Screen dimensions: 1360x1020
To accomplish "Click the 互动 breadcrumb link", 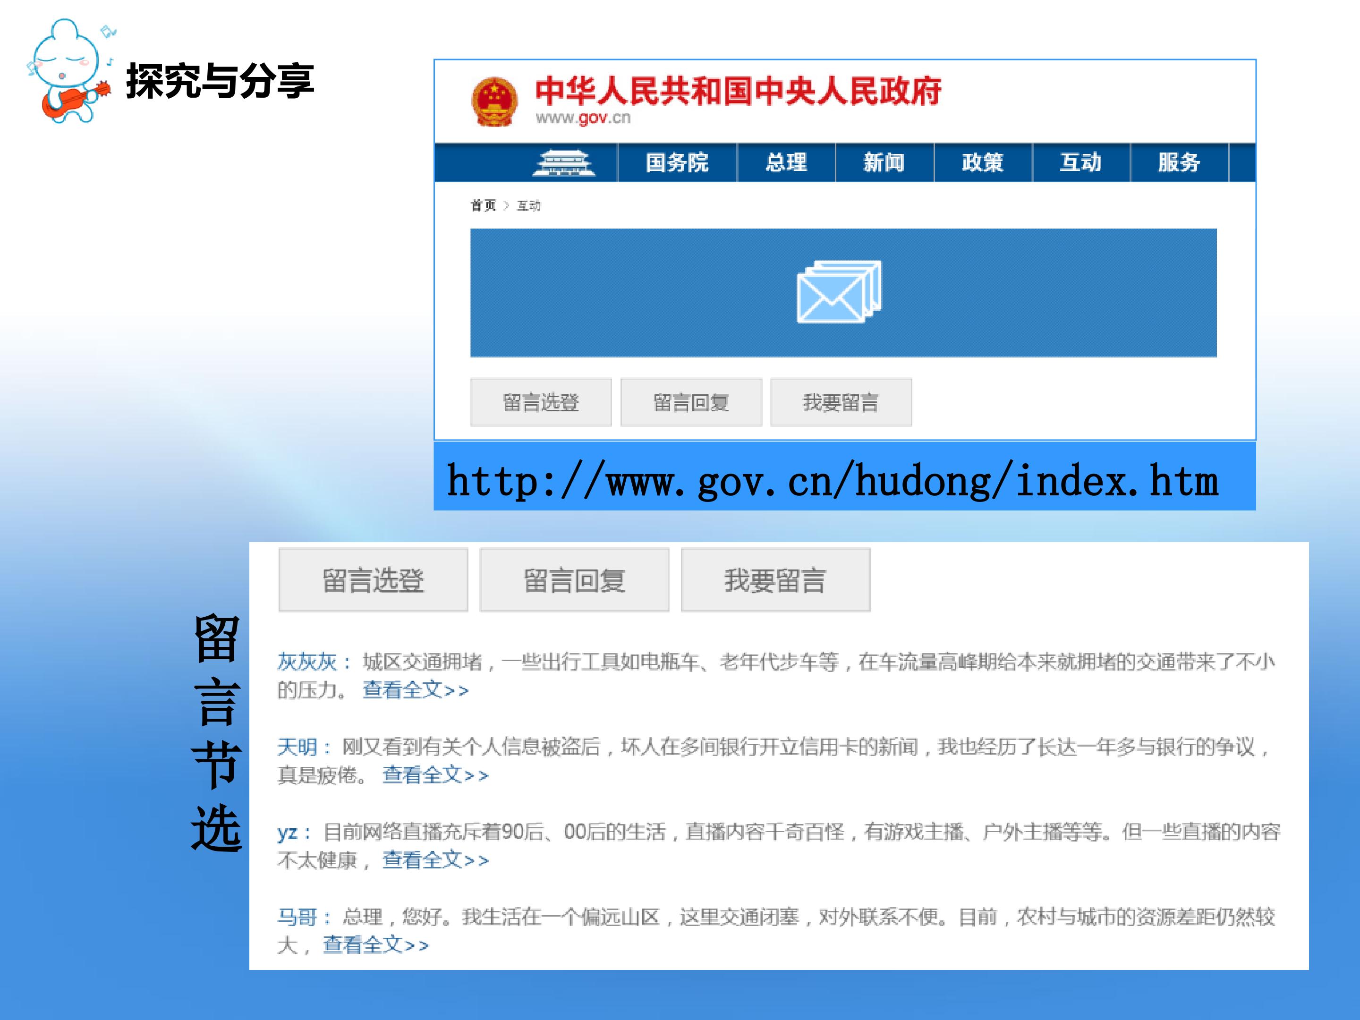I will pyautogui.click(x=528, y=205).
